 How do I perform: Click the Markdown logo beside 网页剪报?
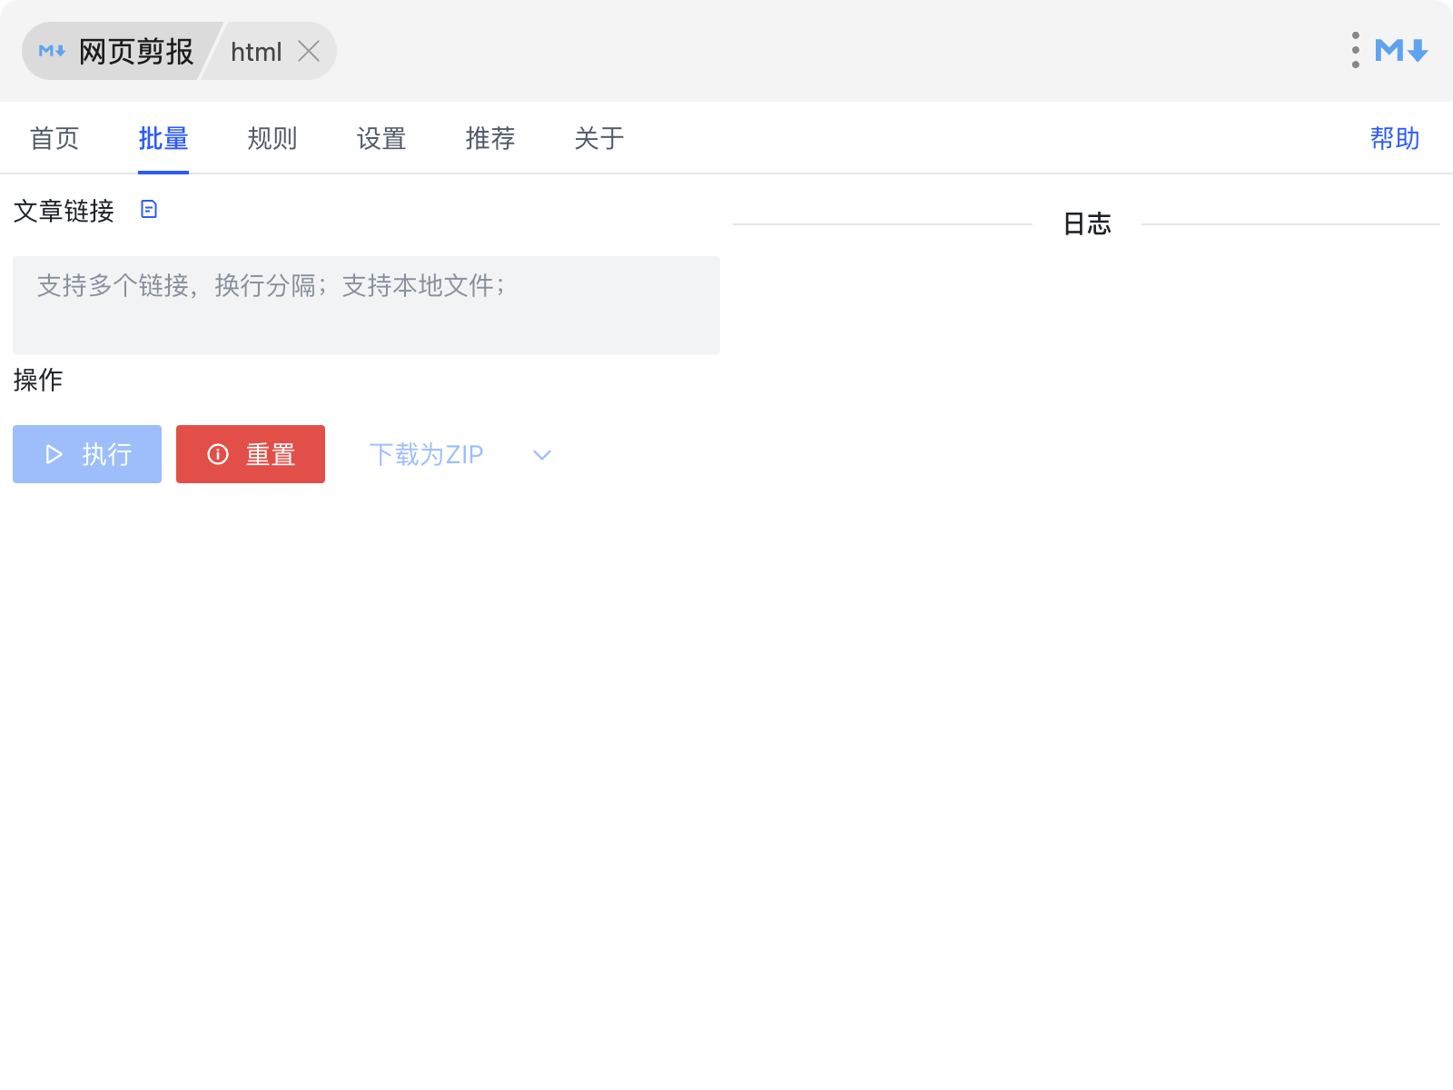[52, 52]
